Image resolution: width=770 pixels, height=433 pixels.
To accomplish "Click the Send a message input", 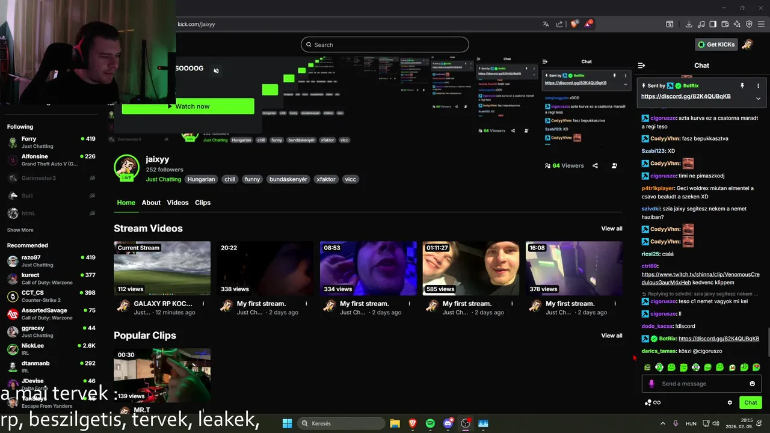I will click(x=701, y=384).
